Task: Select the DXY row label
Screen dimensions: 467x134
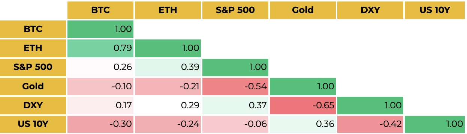Action: [x=33, y=105]
